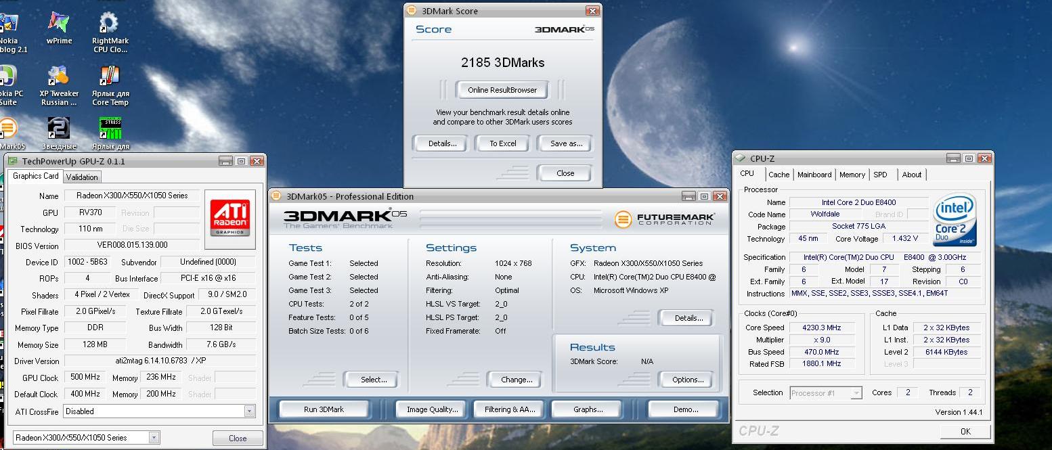Image resolution: width=1052 pixels, height=450 pixels.
Task: Click the Rated FSB value 1880.1 MHz
Action: click(x=821, y=364)
